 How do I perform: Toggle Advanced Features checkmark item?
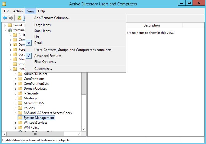pyautogui.click(x=75, y=56)
